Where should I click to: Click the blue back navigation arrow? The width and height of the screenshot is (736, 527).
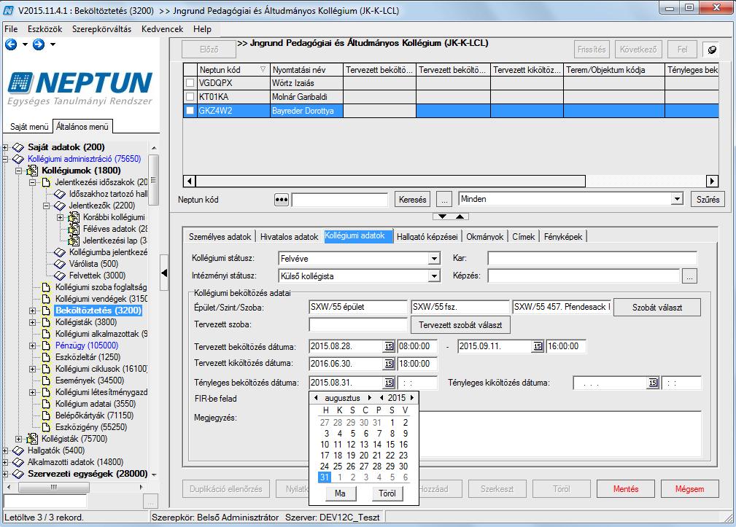tap(11, 44)
